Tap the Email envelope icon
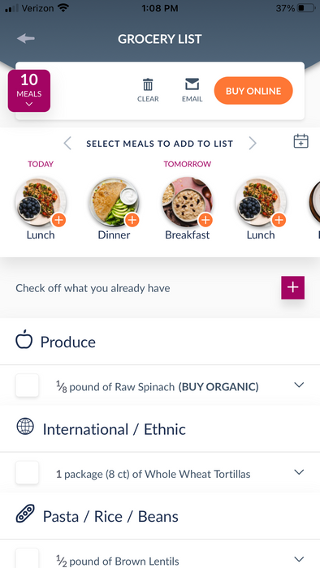 (192, 84)
